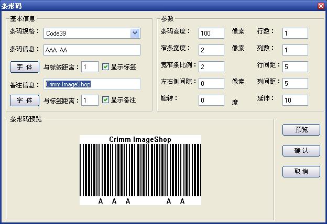Click the 条码规格 label text
The width and height of the screenshot is (327, 224).
pyautogui.click(x=24, y=31)
